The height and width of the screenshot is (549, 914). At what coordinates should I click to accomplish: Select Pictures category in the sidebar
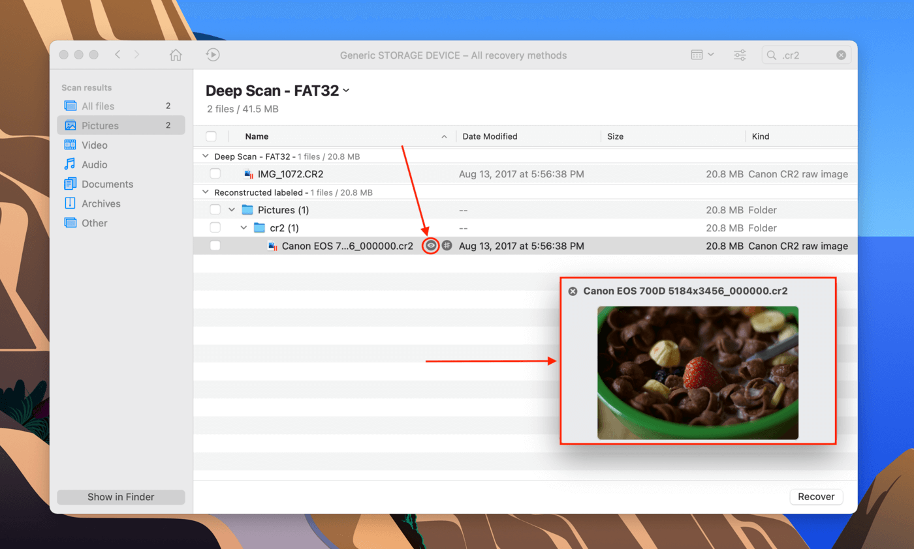(x=121, y=125)
